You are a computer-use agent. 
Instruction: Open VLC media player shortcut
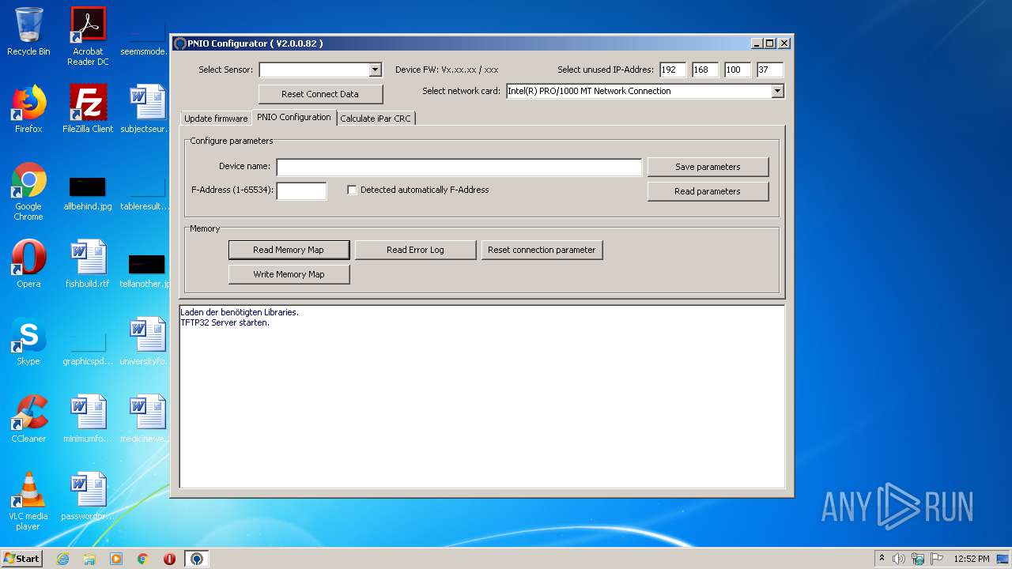(x=28, y=501)
